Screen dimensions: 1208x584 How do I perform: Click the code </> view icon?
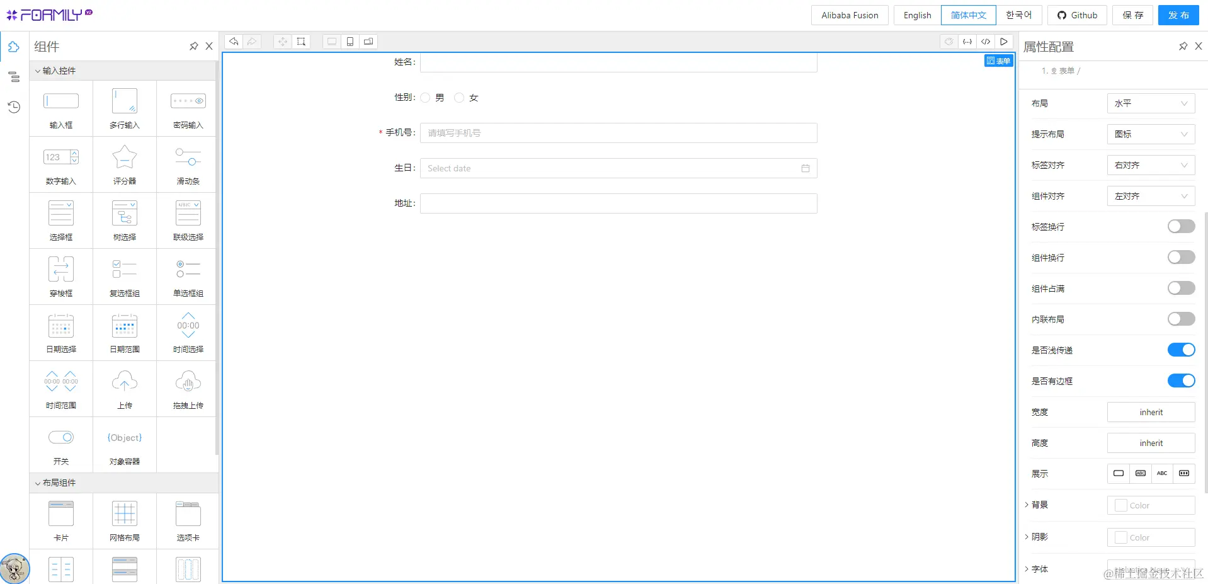click(x=985, y=41)
